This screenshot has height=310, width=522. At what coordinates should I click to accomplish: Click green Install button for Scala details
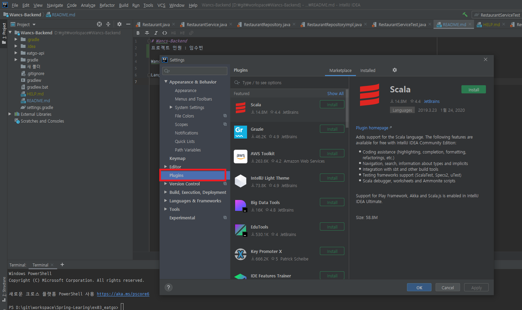coord(474,89)
